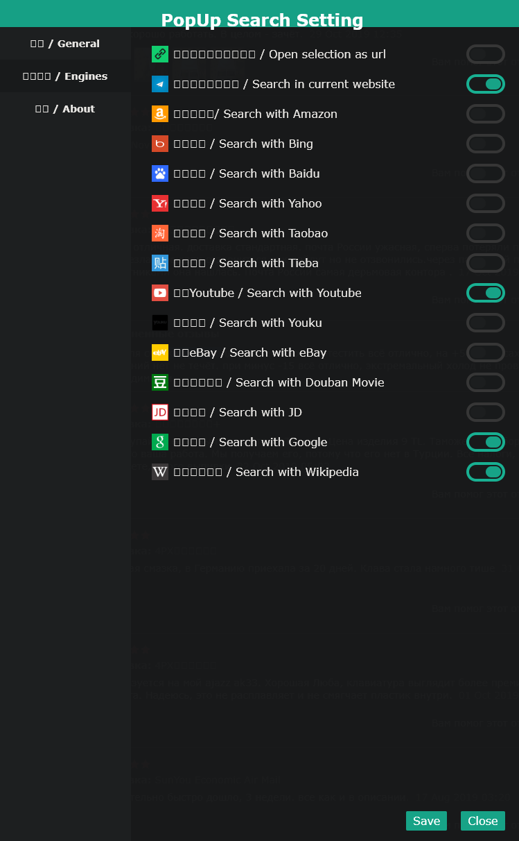Image resolution: width=519 pixels, height=841 pixels.
Task: Open the About tab
Action: pos(65,109)
